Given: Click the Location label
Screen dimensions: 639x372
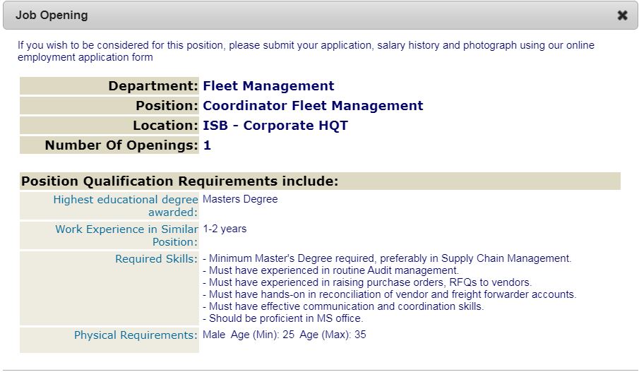Looking at the screenshot, I should coord(165,126).
